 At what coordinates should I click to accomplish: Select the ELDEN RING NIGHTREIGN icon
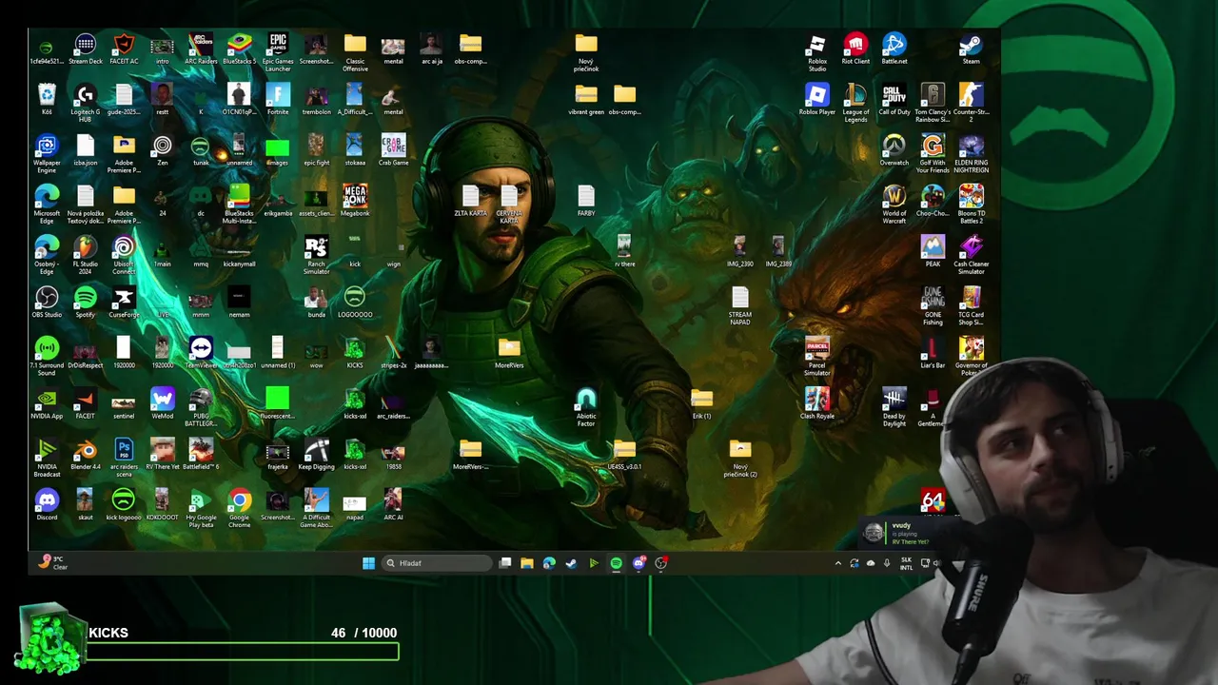[x=971, y=154]
